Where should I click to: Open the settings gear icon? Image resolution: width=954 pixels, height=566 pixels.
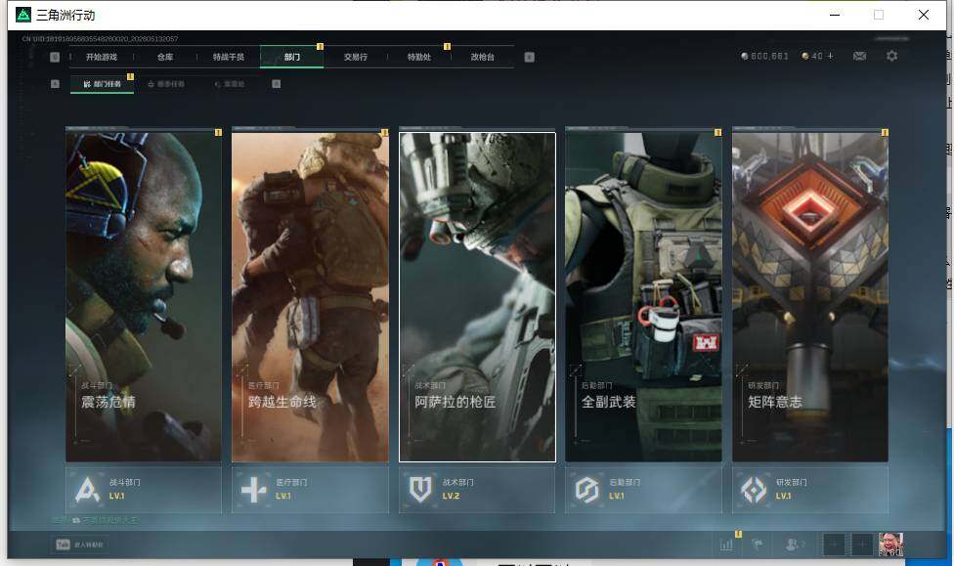tap(892, 56)
